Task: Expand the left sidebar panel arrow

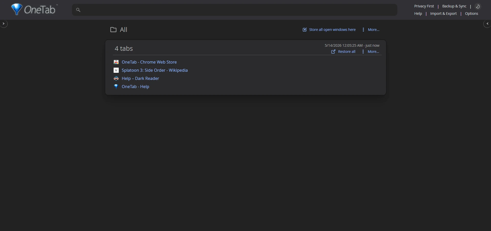Action: pos(4,24)
